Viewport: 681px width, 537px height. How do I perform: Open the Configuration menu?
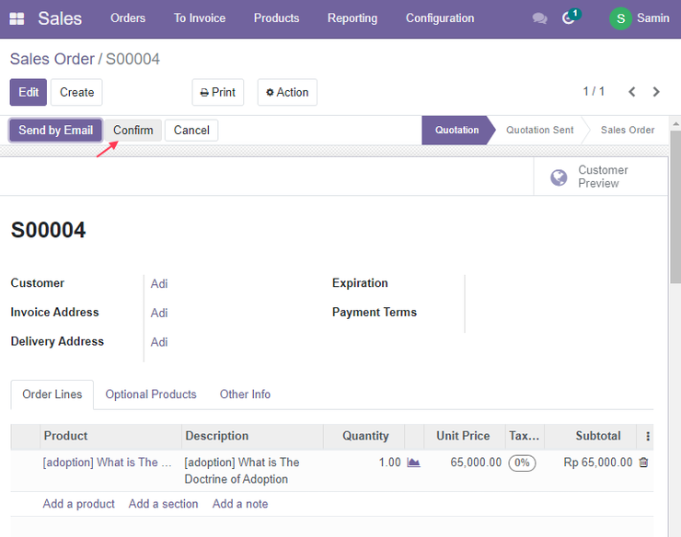[x=440, y=18]
